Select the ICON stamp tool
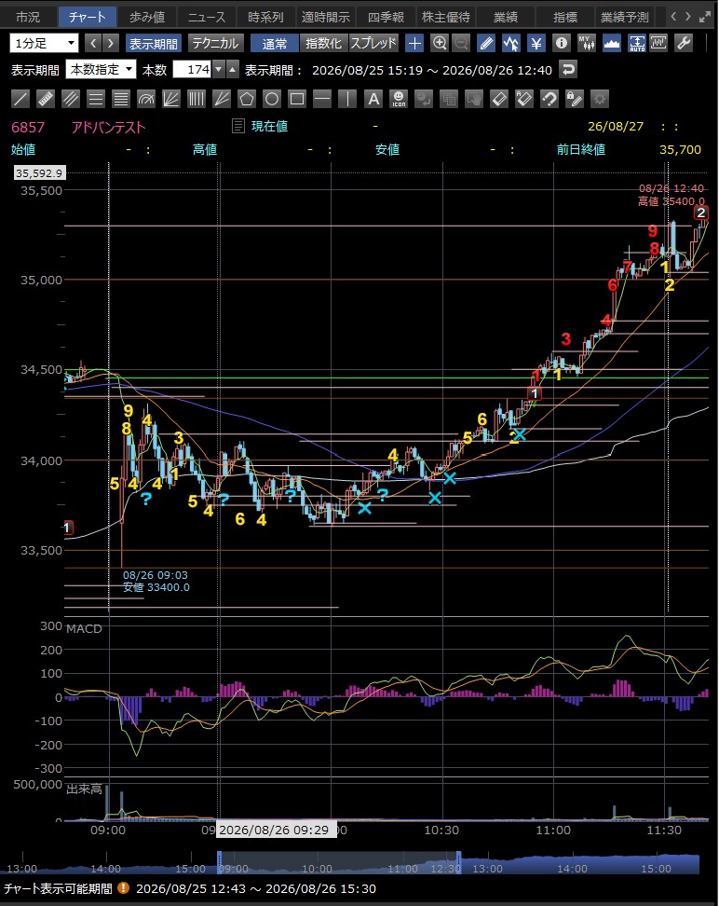This screenshot has width=719, height=906. click(399, 99)
